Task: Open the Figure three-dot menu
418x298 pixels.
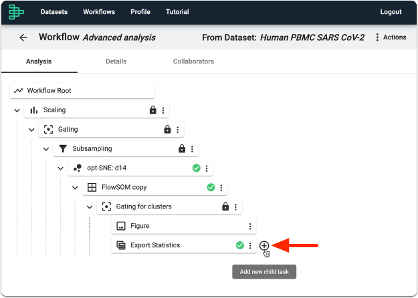Action: coord(250,227)
